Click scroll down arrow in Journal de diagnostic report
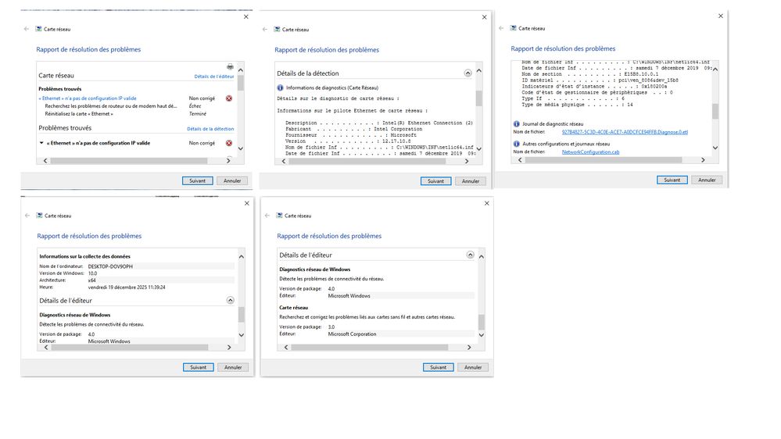781x439 pixels. (x=715, y=148)
